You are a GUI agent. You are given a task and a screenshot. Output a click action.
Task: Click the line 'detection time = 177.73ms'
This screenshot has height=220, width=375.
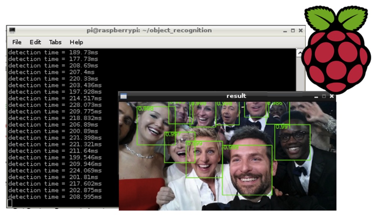coord(53,59)
